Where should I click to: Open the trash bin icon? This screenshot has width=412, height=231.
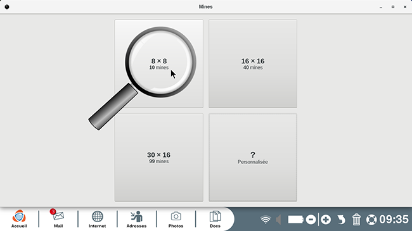coord(356,220)
